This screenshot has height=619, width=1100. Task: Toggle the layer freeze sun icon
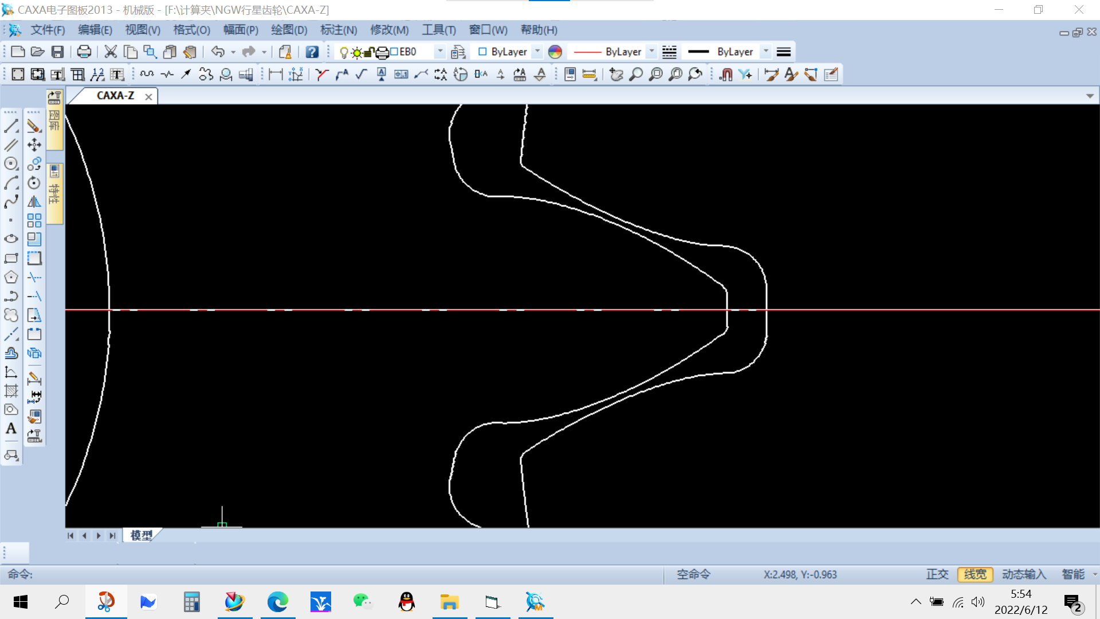point(356,53)
